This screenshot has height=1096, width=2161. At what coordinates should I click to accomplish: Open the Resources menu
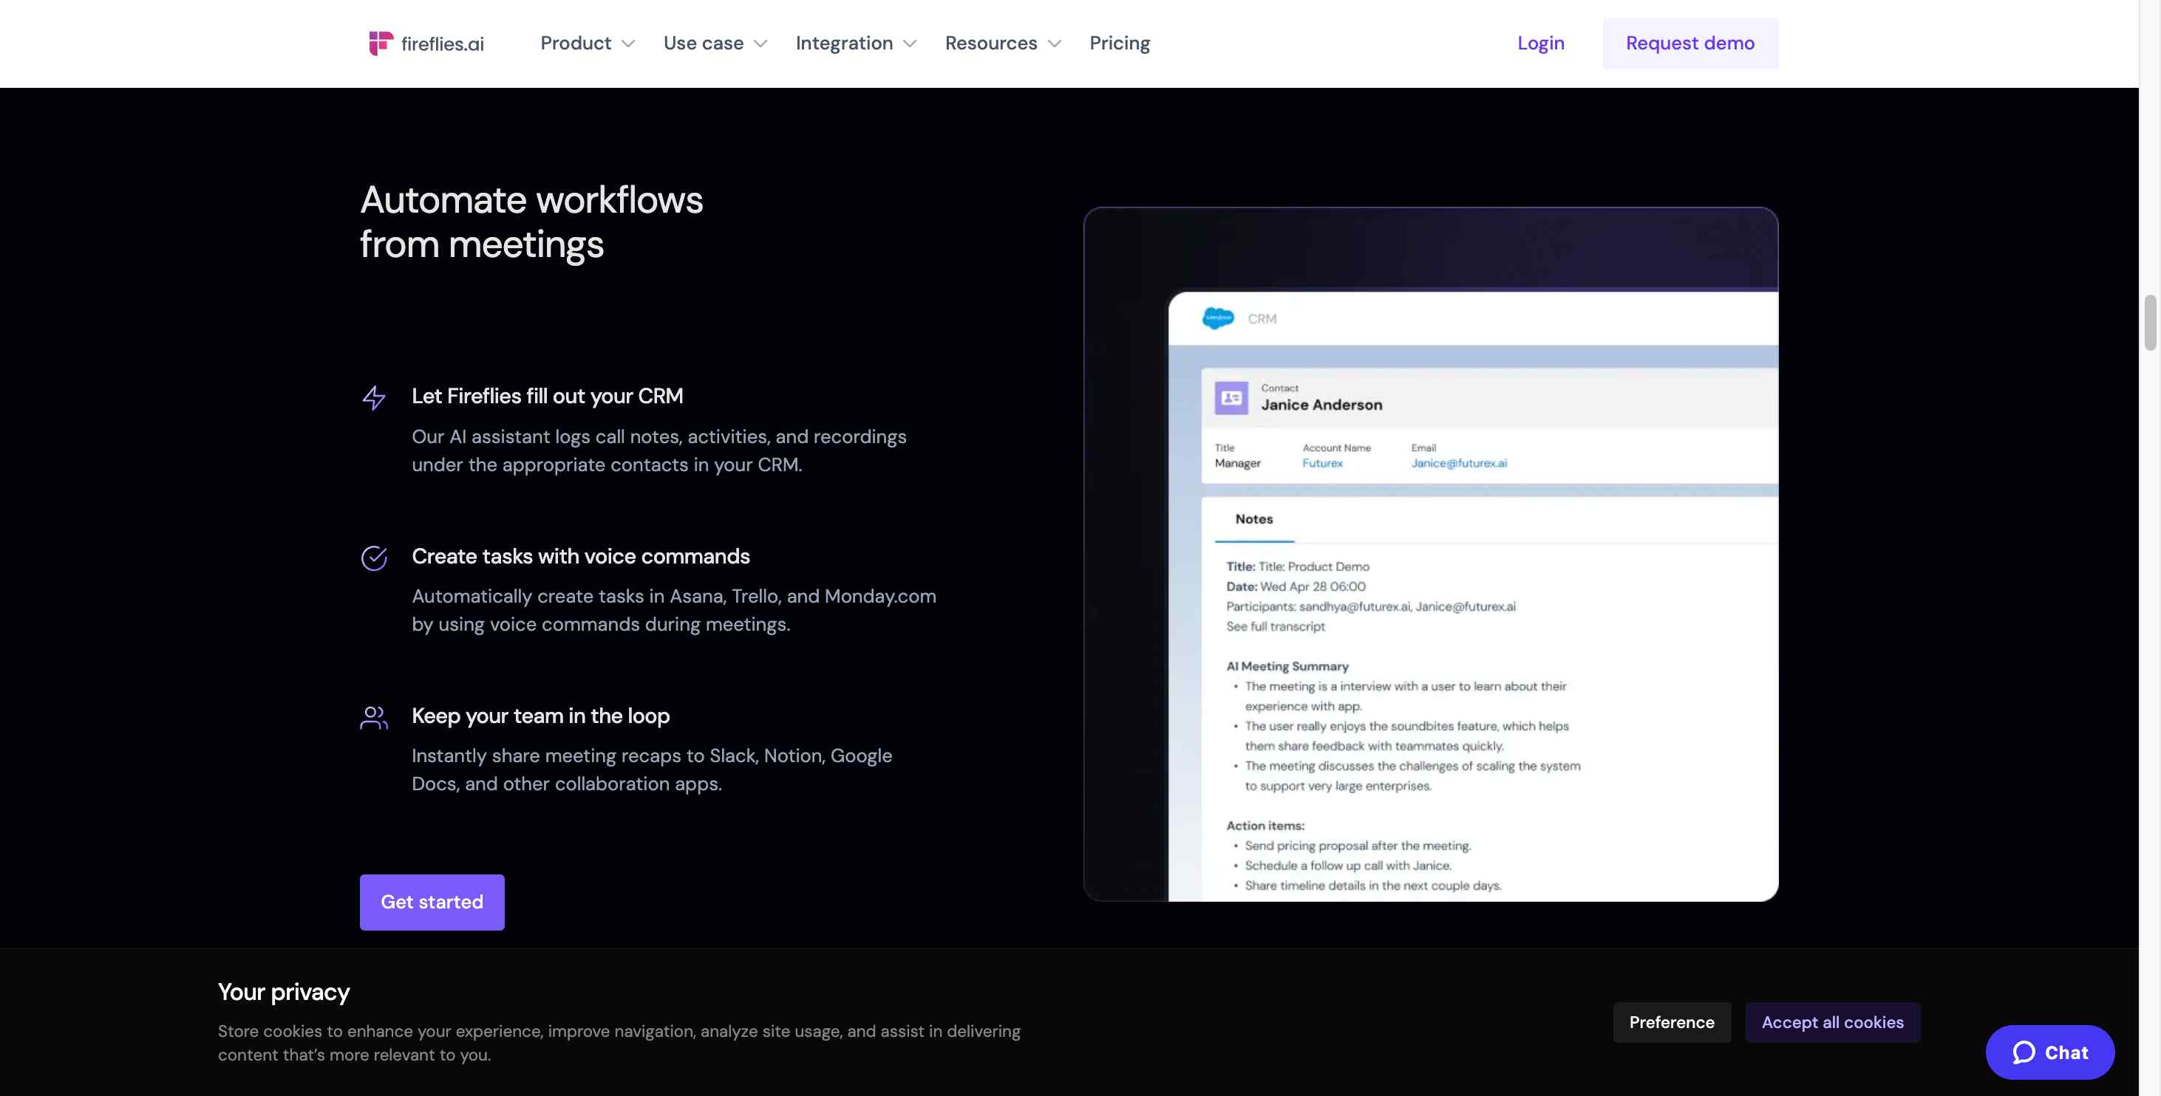click(x=1004, y=43)
